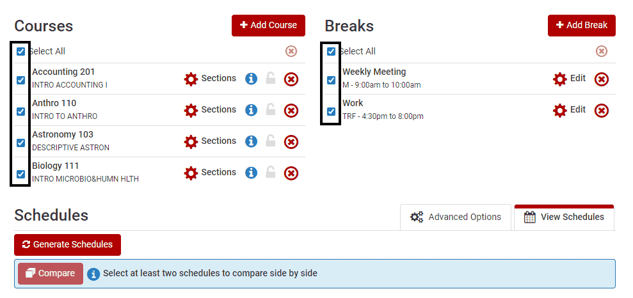Toggle Select All checkbox under Courses

coord(20,51)
